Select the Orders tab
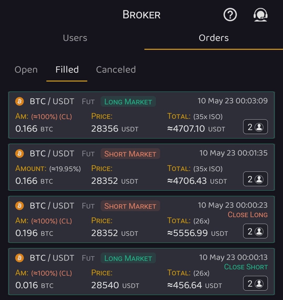The width and height of the screenshot is (283, 300). (214, 38)
